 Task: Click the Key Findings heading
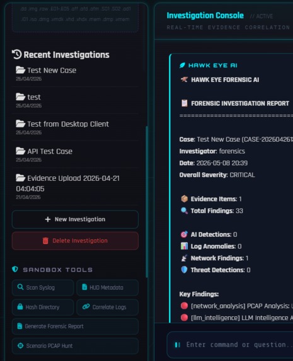(x=199, y=294)
